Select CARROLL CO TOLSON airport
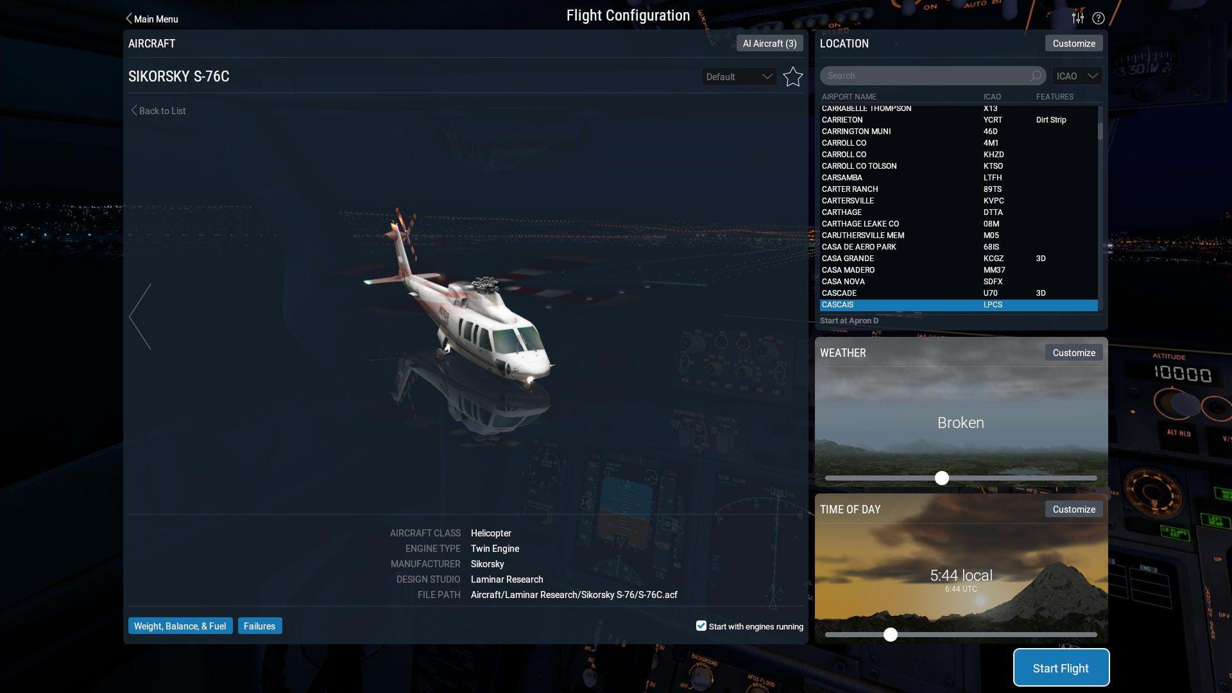 959,166
